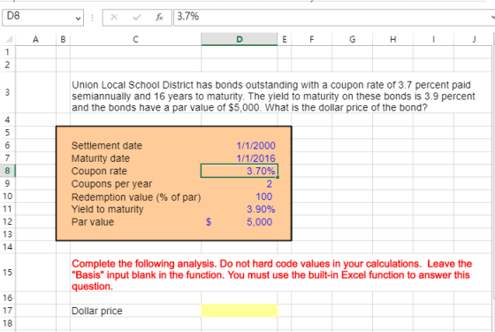Select row 15 header
Viewport: 495px width, 332px height.
(x=7, y=273)
